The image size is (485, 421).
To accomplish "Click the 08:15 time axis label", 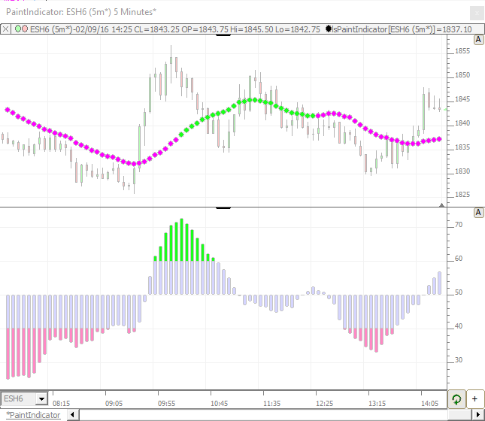I will [x=61, y=404].
